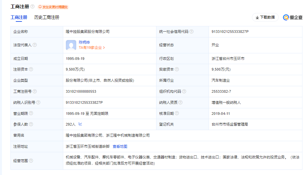
Task: Select the 登记机关 value 台州市市场监督管理局
Action: point(230,124)
